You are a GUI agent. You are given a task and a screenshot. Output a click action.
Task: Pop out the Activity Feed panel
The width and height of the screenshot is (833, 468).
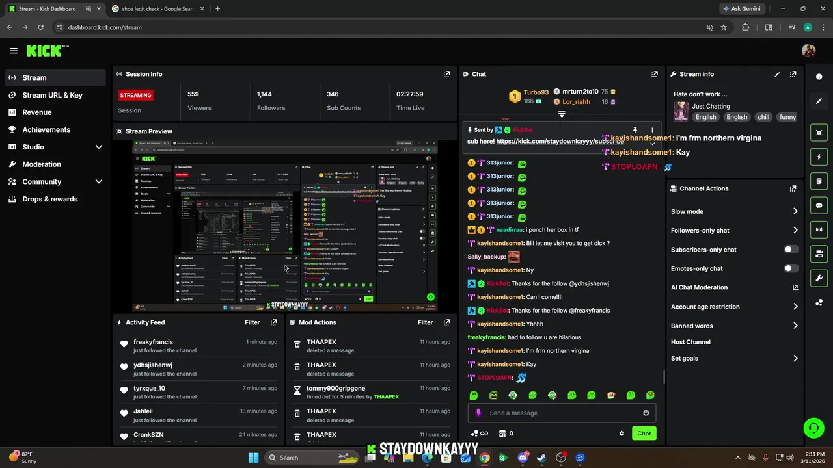pyautogui.click(x=273, y=322)
